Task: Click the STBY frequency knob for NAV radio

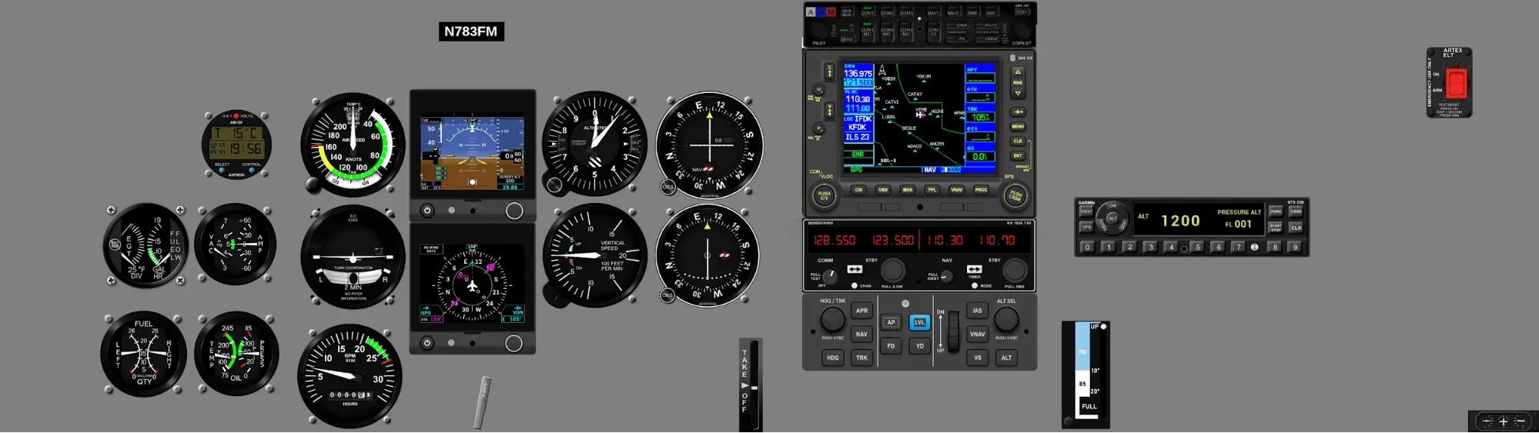Action: tap(1015, 270)
